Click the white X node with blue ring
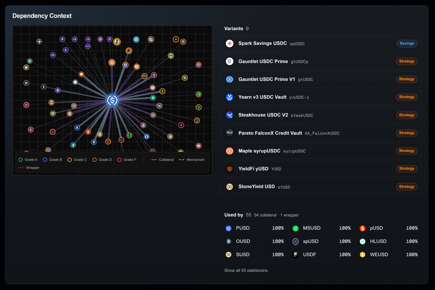Image resolution: width=435 pixels, height=290 pixels. [x=77, y=128]
